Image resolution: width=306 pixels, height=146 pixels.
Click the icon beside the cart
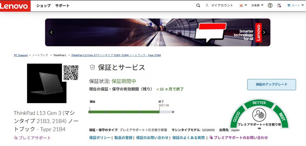pyautogui.click(x=279, y=6)
